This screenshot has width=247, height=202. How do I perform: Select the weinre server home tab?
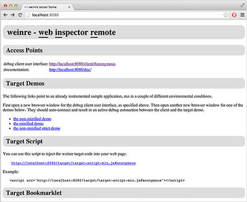point(47,7)
